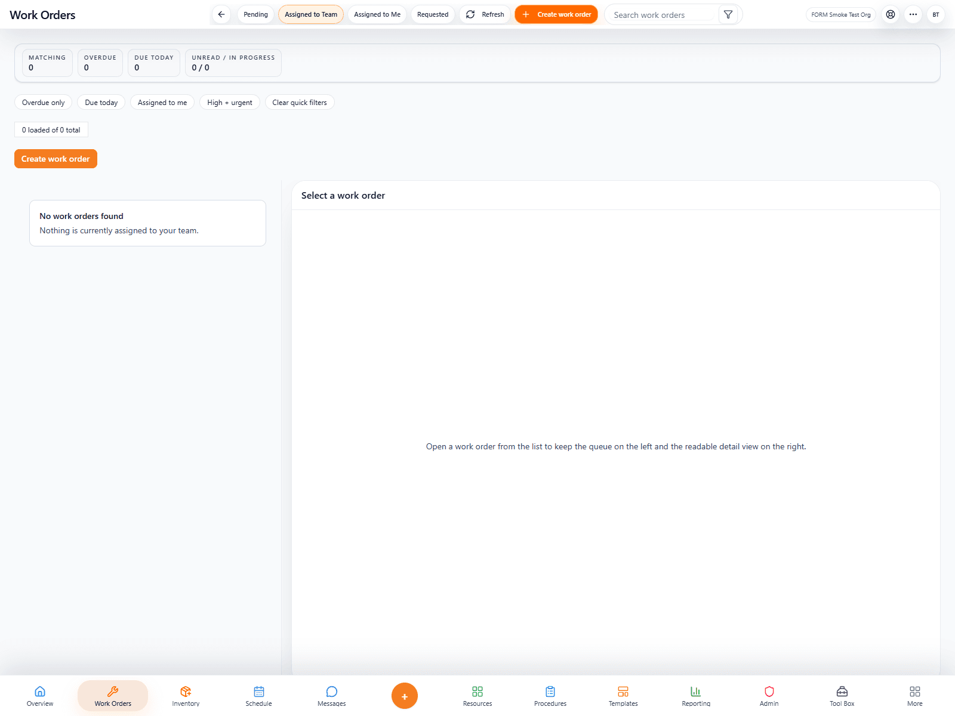The width and height of the screenshot is (955, 716).
Task: Open the filter funnel icon
Action: tap(728, 14)
